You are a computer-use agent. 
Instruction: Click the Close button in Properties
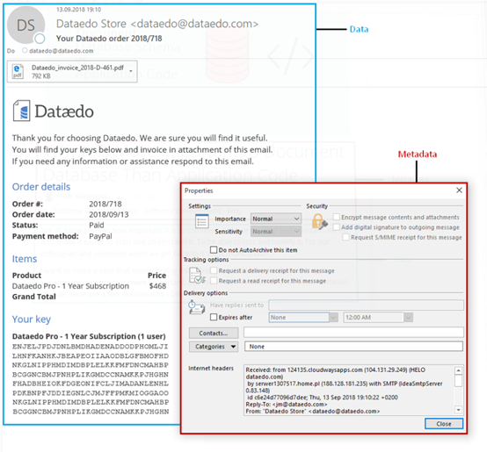coord(444,424)
